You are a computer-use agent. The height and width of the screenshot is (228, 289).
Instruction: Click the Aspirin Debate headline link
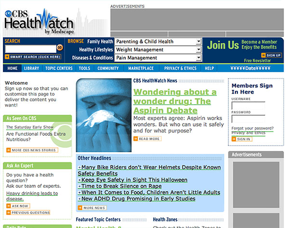tap(175, 101)
